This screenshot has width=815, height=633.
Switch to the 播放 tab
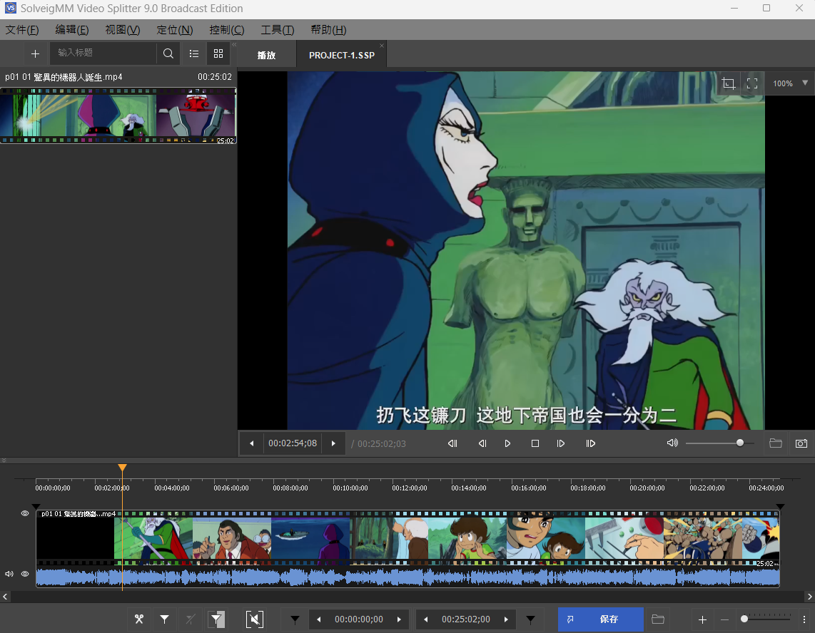pos(267,55)
